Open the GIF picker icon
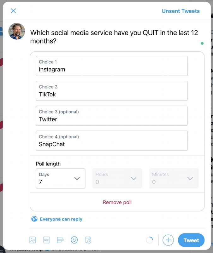213x253 pixels. point(46,240)
